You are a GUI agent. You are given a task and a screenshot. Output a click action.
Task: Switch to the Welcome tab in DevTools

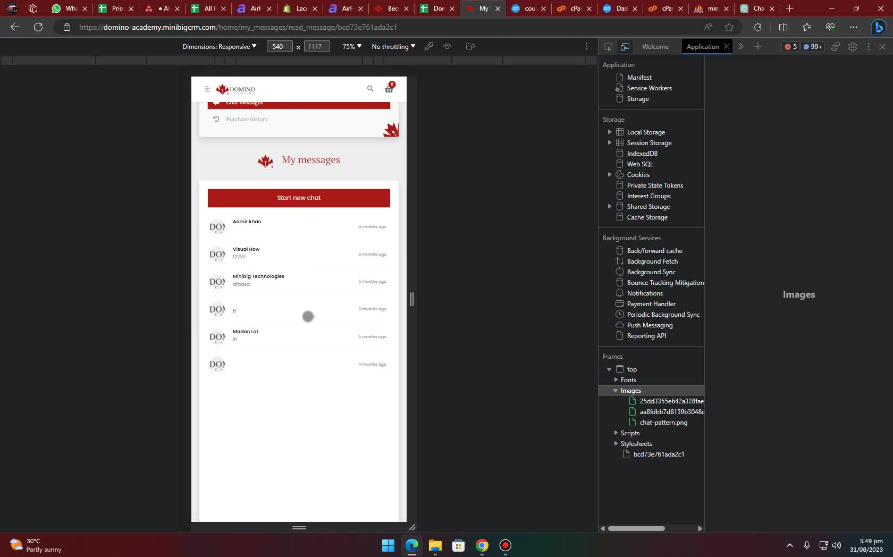click(x=654, y=47)
